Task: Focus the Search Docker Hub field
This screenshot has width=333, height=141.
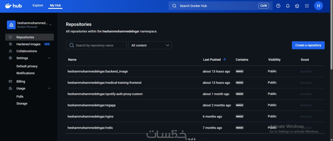Action: [221, 6]
